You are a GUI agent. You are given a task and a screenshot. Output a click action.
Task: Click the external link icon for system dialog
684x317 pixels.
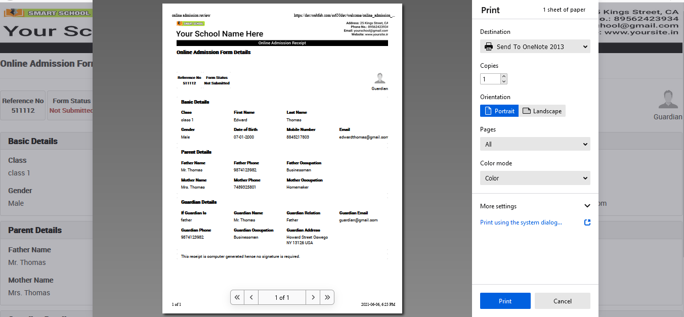click(x=587, y=222)
